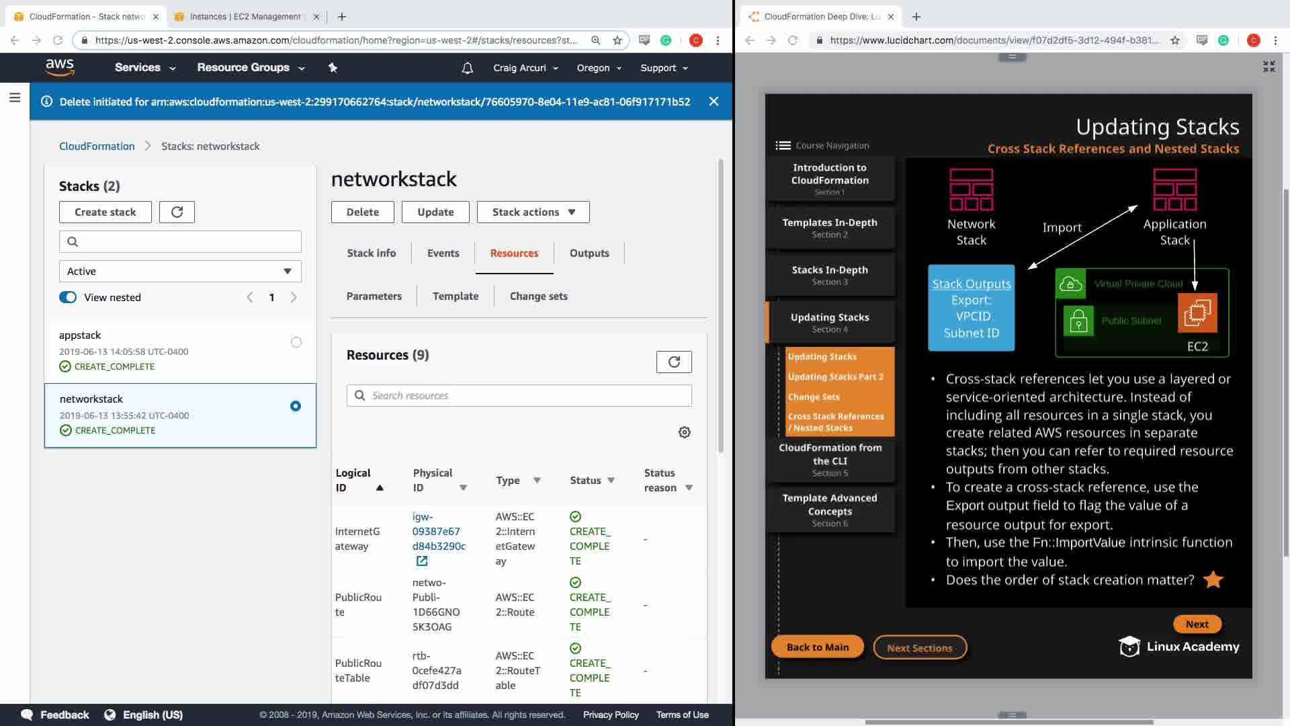
Task: Click the Delete stack button
Action: (362, 212)
